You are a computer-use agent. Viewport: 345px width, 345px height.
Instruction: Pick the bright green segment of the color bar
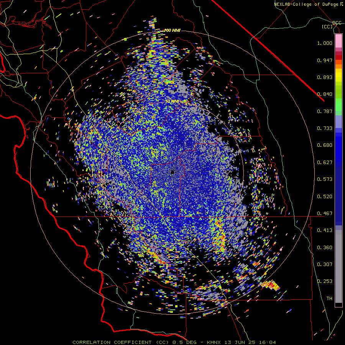click(x=338, y=105)
